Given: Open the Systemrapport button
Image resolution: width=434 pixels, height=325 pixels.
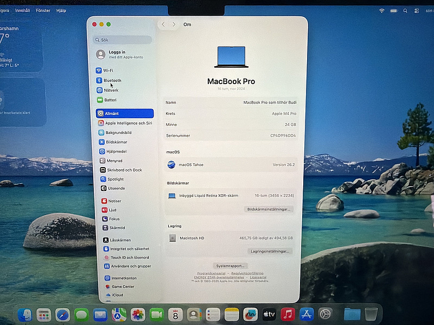Looking at the screenshot, I should [231, 266].
